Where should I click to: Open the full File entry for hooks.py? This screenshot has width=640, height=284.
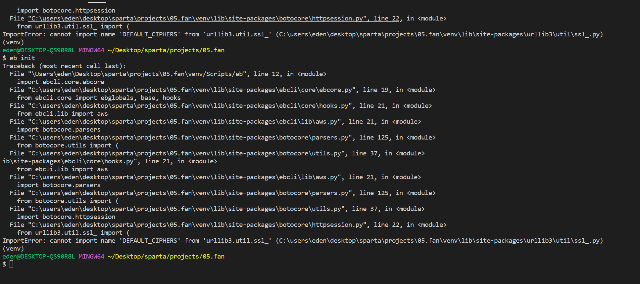pos(221,106)
